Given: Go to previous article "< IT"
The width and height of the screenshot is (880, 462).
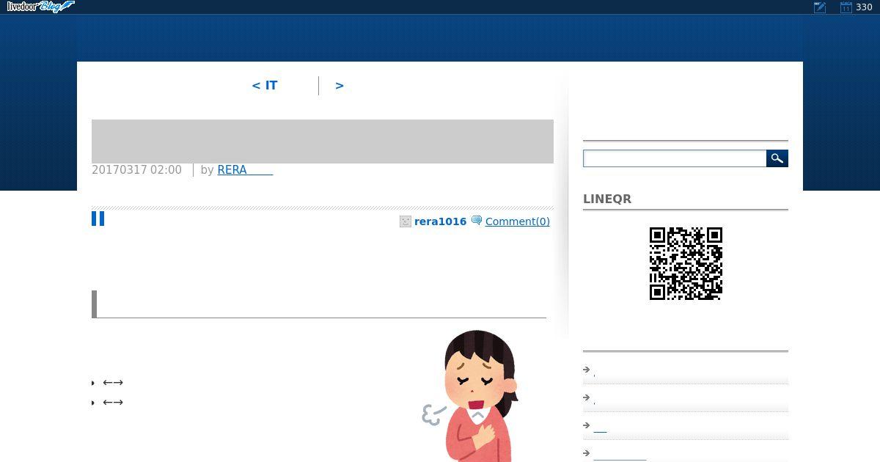Looking at the screenshot, I should tap(265, 86).
